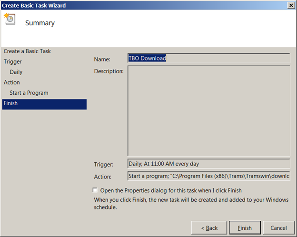Click the Name field containing TBO Download

pyautogui.click(x=209, y=58)
